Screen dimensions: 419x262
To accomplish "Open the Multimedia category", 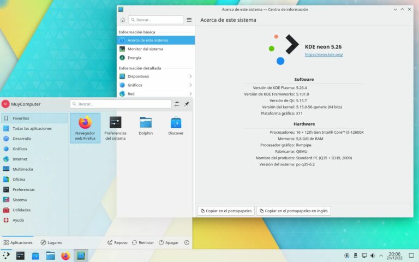I will [34, 169].
